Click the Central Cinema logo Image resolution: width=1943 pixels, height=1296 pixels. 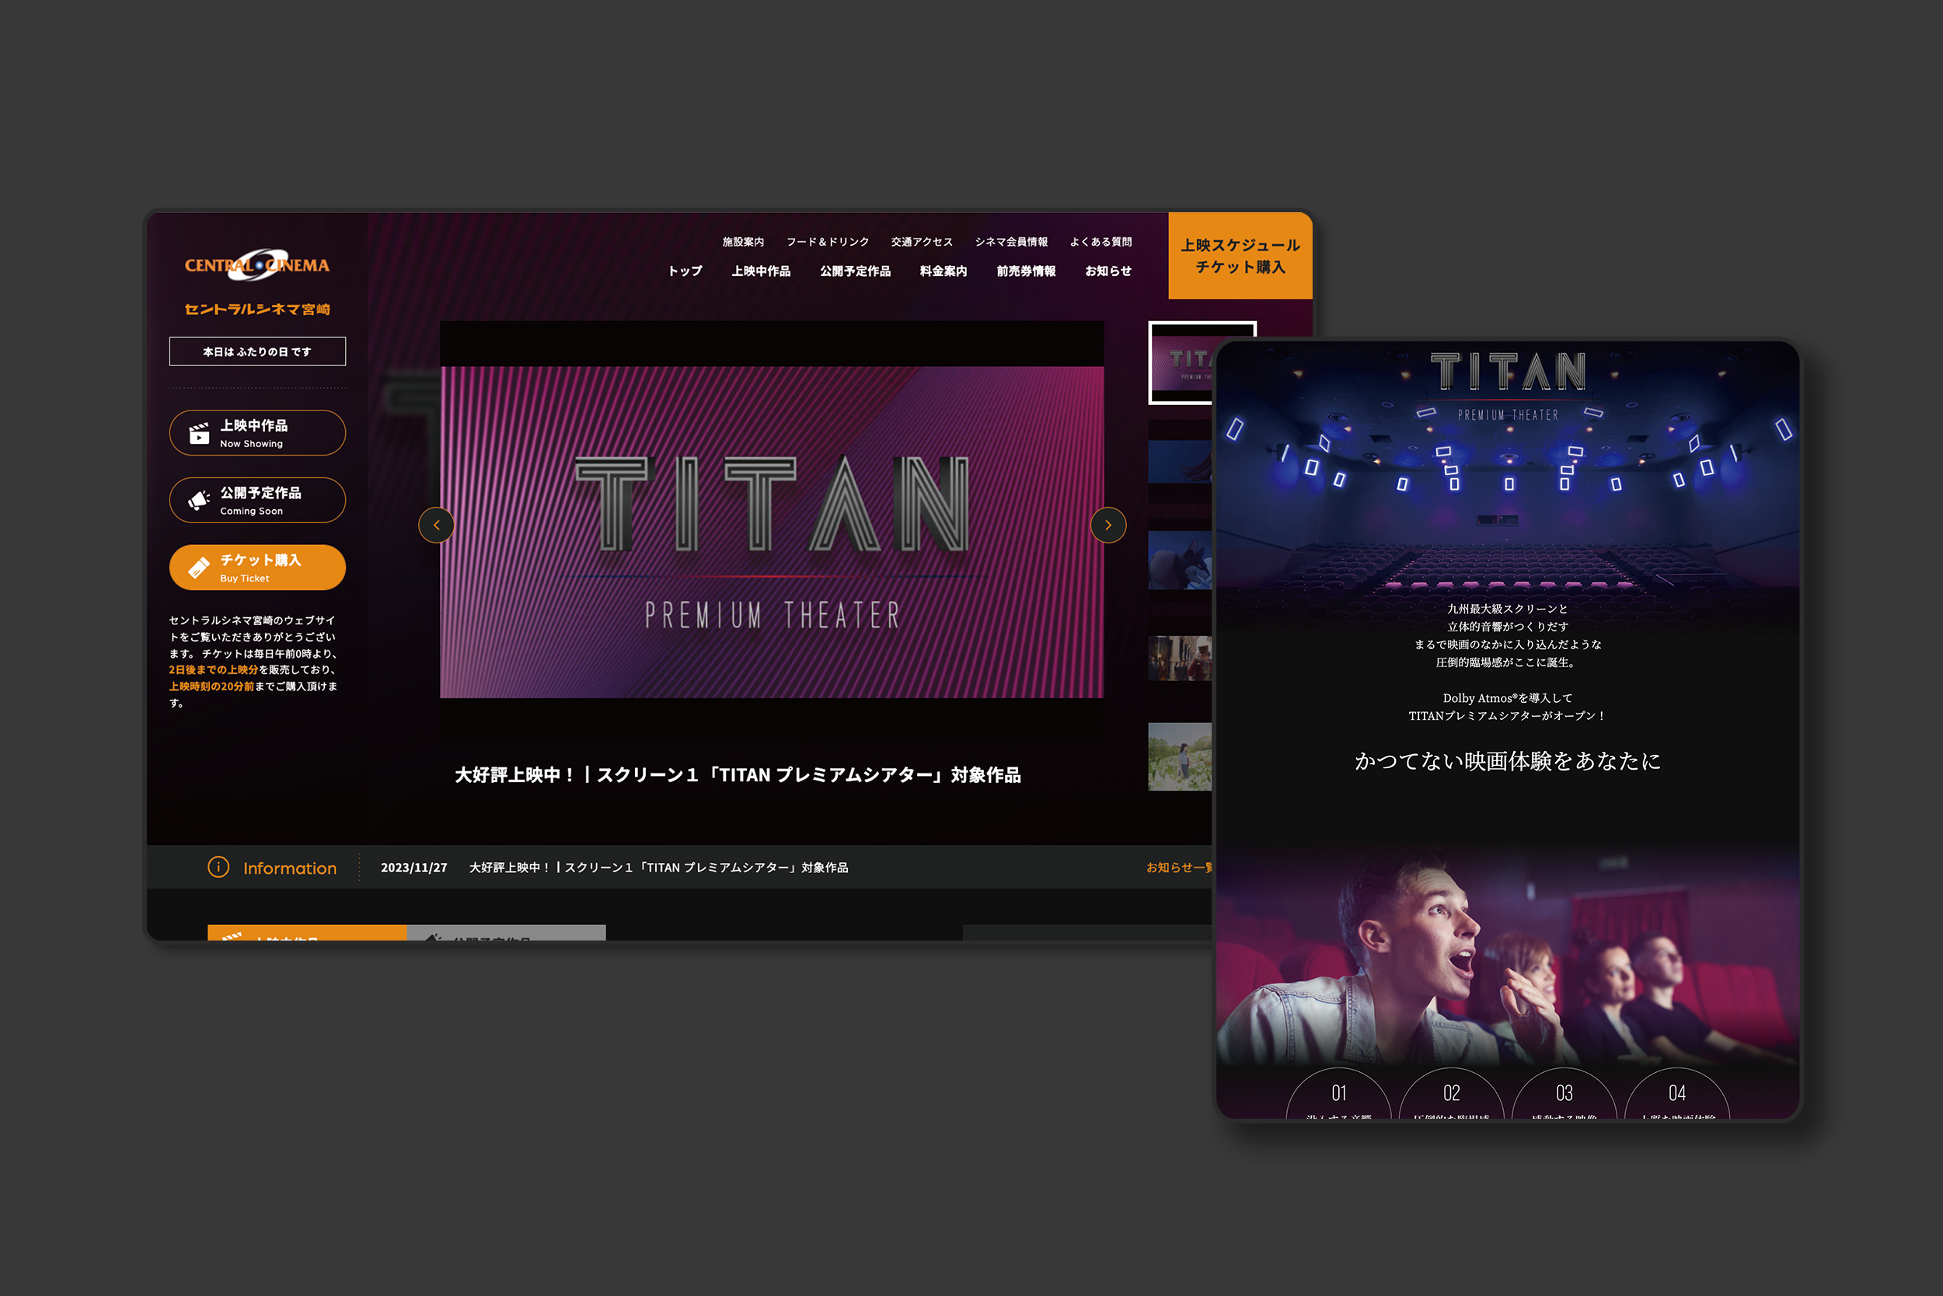257,264
